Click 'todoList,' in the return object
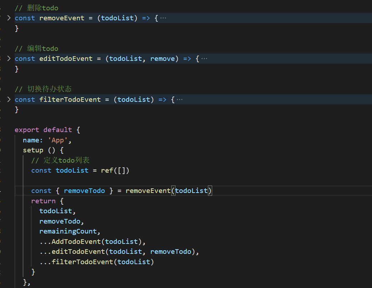The height and width of the screenshot is (288, 372). pyautogui.click(x=57, y=211)
